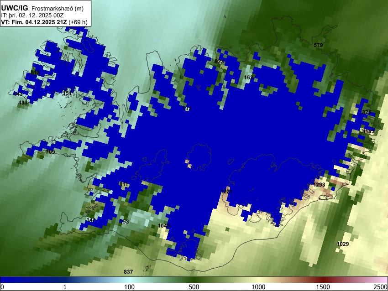388x291 pixels.
Task: Click the 1000 label on the legend
Action: pos(258,287)
